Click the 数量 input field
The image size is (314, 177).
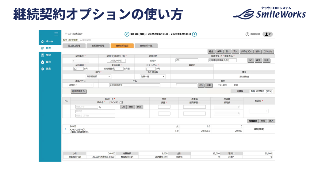pos(164,114)
